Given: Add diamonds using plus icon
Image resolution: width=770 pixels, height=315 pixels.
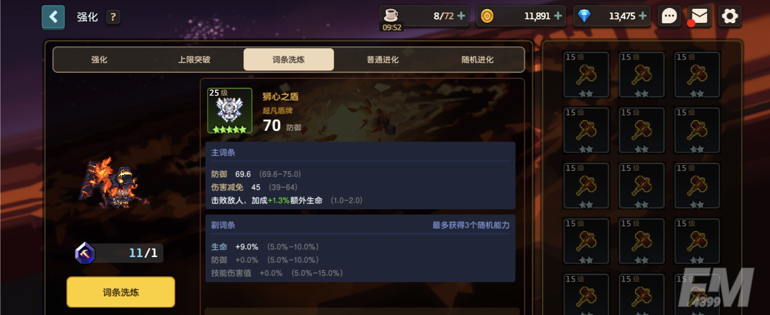Looking at the screenshot, I should point(643,16).
